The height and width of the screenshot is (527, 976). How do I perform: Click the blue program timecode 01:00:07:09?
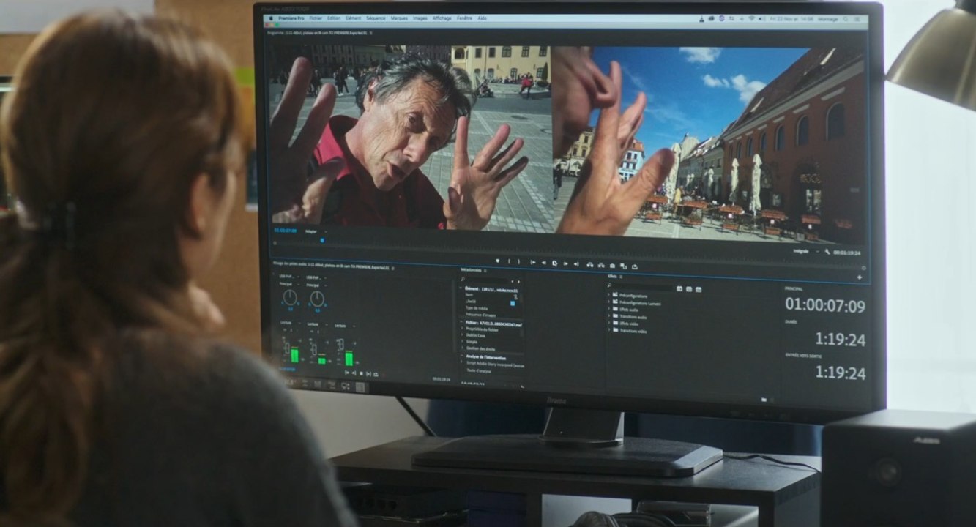(x=286, y=231)
